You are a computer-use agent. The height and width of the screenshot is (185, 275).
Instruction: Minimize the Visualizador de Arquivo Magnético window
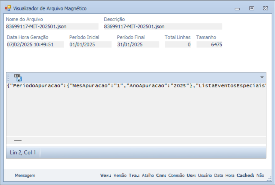click(237, 9)
